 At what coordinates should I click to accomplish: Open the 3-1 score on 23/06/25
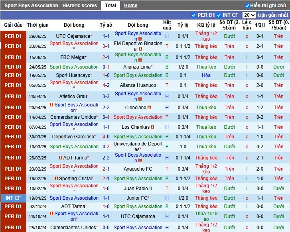click(x=106, y=46)
